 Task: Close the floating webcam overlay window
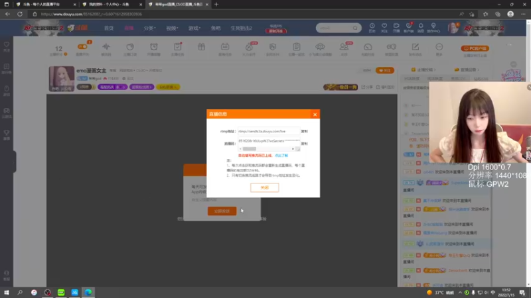[x=529, y=87]
